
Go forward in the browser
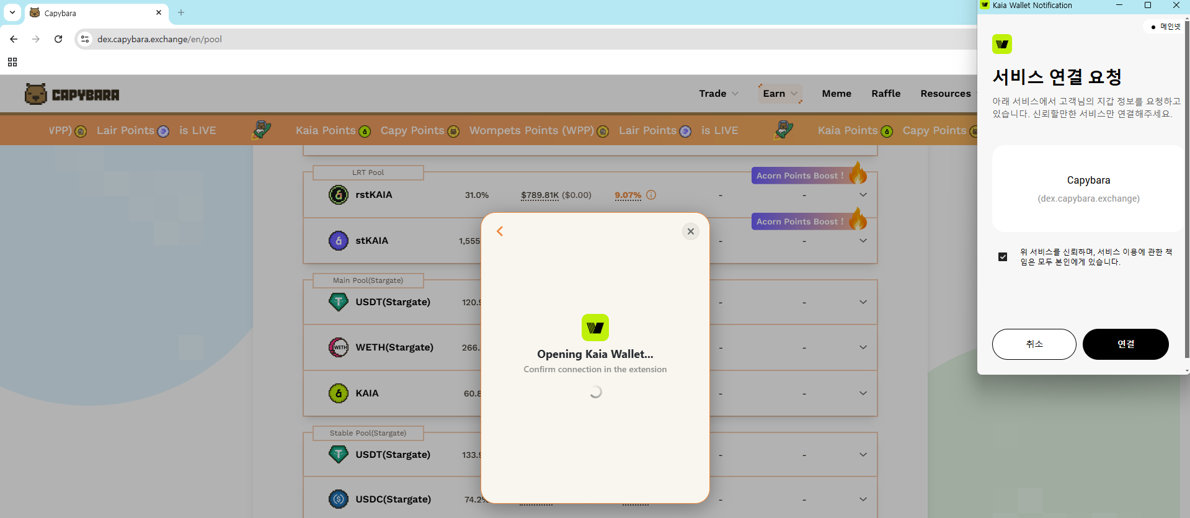pos(36,39)
